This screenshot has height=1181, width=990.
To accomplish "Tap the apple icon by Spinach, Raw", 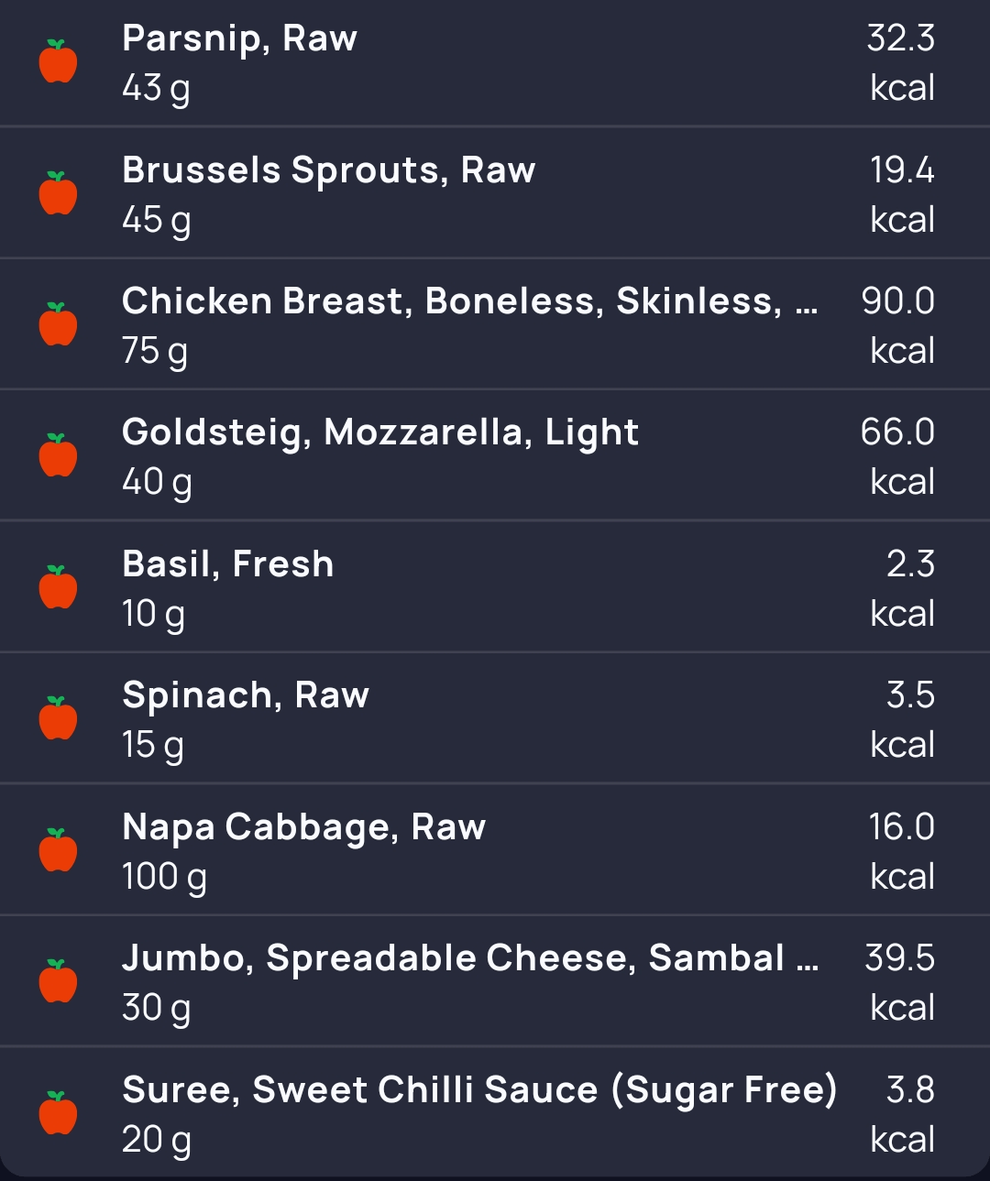I will [58, 718].
